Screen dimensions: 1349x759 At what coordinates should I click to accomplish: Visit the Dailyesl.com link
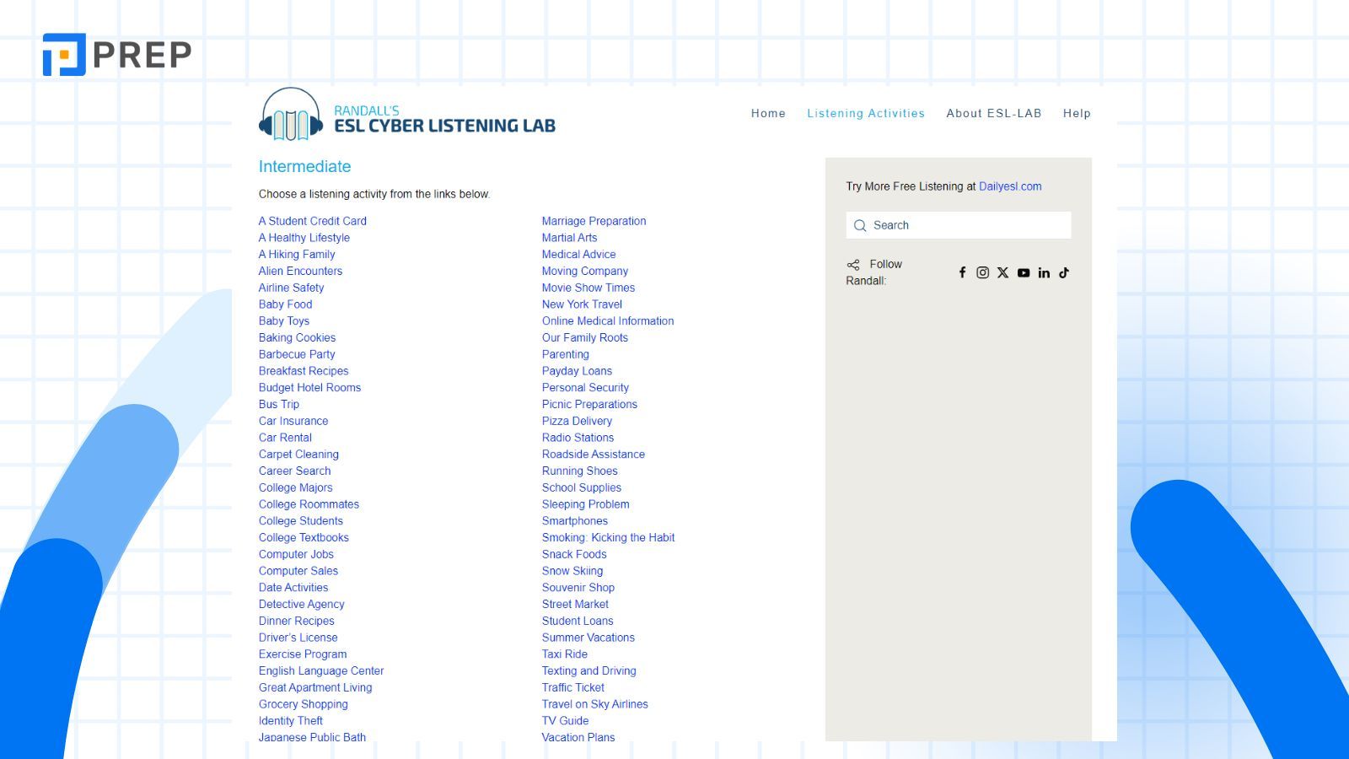pyautogui.click(x=1010, y=186)
